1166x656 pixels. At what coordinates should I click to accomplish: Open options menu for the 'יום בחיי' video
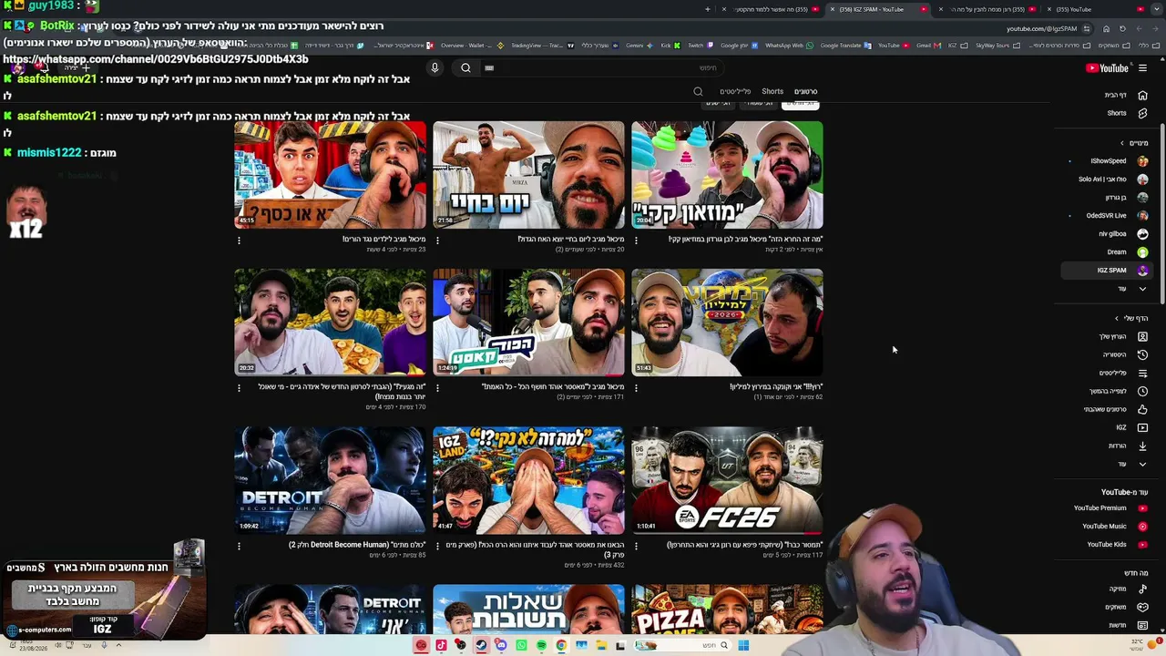click(437, 241)
